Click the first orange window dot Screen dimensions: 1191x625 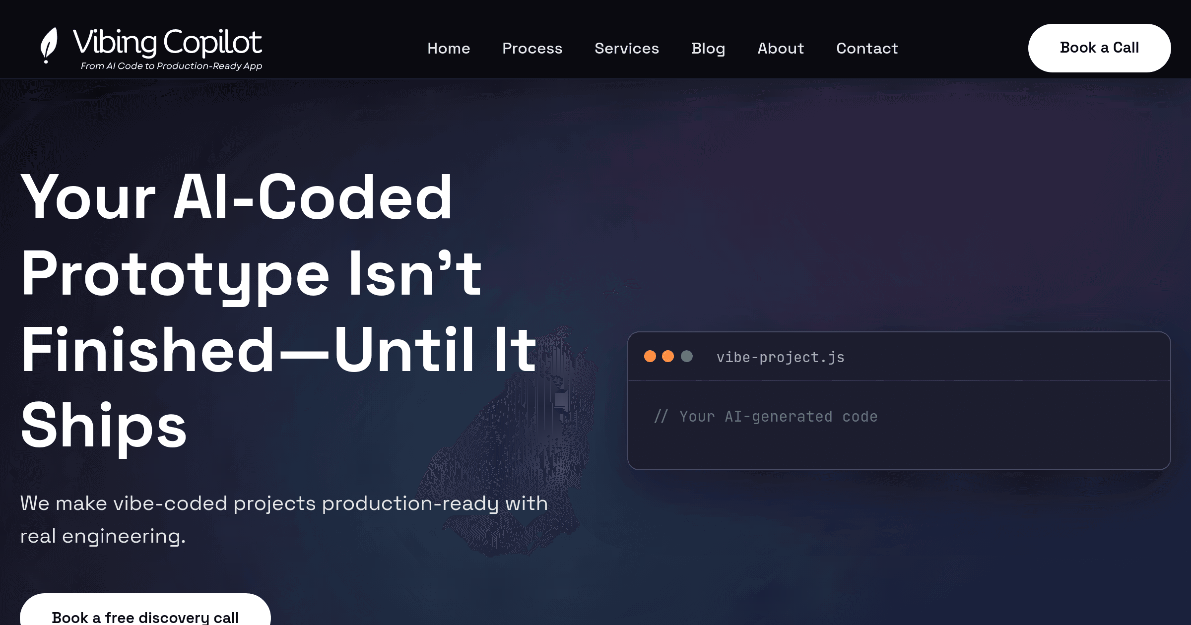click(650, 356)
